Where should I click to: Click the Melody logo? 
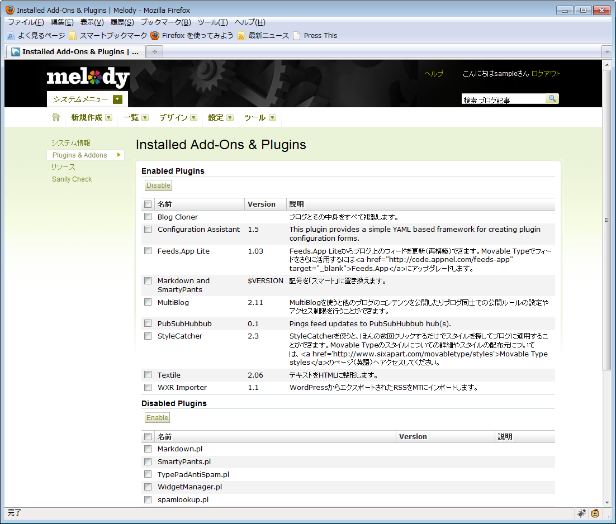click(88, 78)
